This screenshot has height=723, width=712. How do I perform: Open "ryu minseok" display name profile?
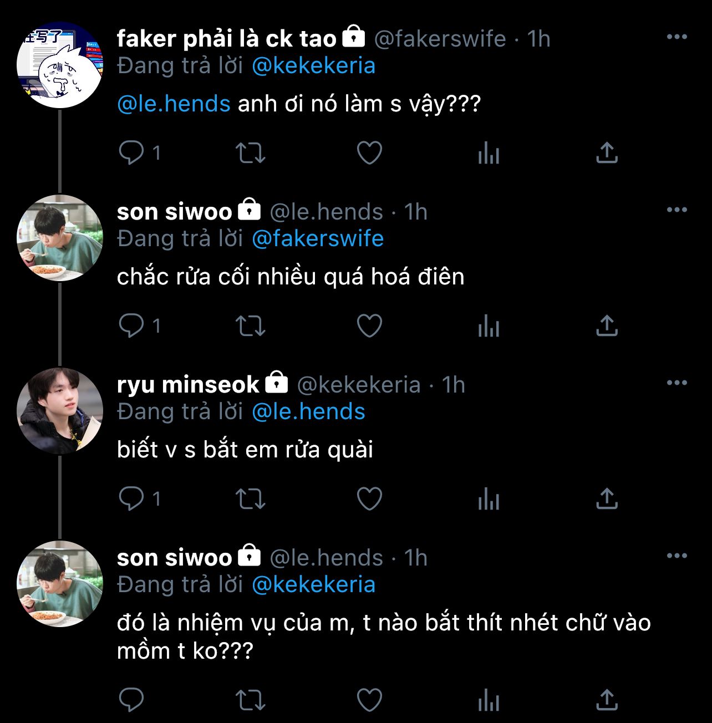(x=188, y=385)
